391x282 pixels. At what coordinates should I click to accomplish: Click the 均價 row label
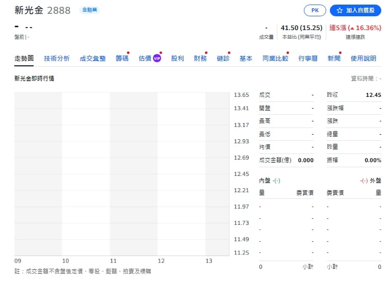[x=265, y=147]
